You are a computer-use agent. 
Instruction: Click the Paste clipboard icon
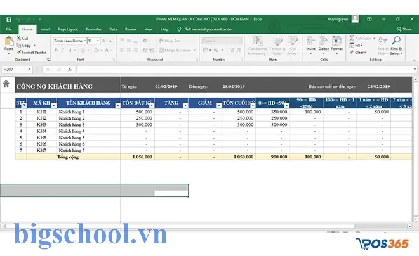click(x=9, y=41)
